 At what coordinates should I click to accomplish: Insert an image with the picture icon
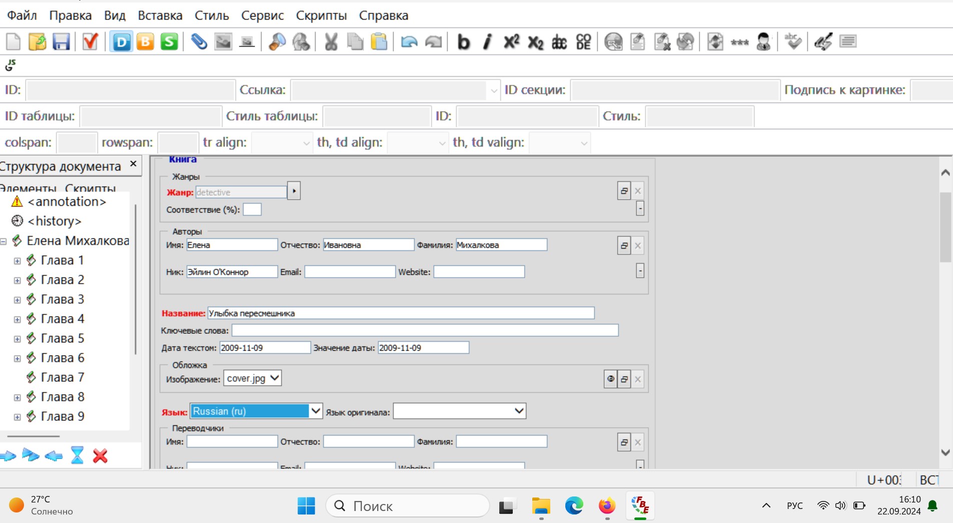click(223, 42)
